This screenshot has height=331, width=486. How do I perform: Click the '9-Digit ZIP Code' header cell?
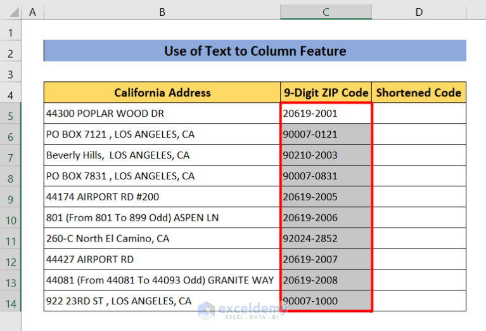pyautogui.click(x=326, y=93)
